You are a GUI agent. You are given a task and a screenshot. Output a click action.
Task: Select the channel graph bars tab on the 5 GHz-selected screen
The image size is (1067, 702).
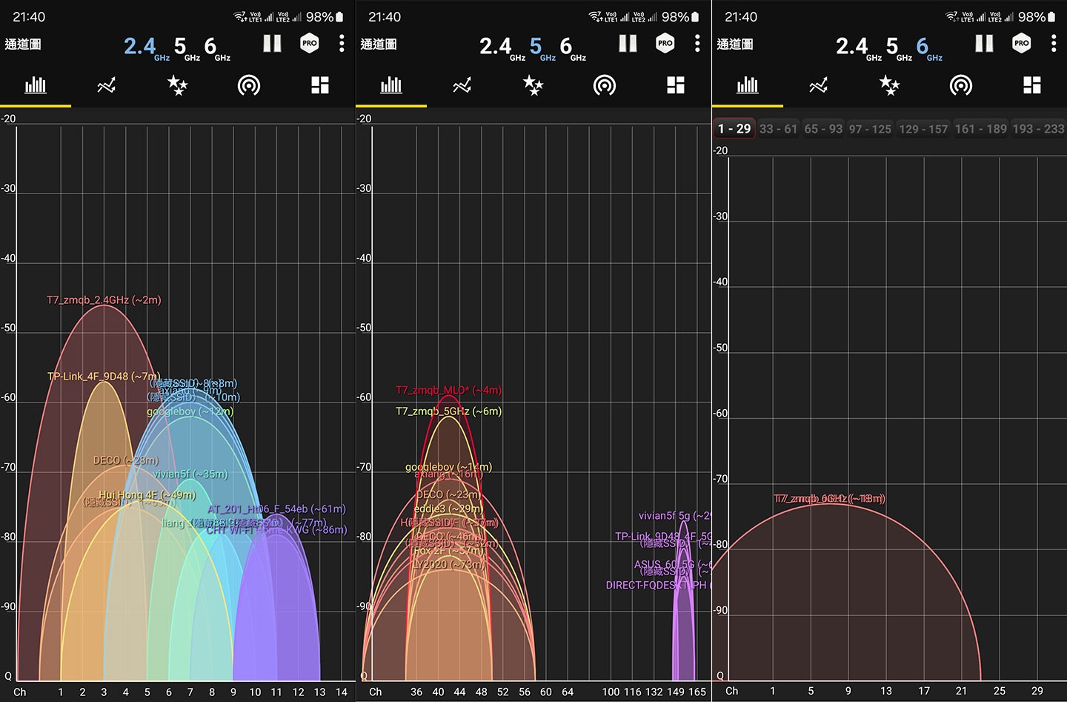391,85
